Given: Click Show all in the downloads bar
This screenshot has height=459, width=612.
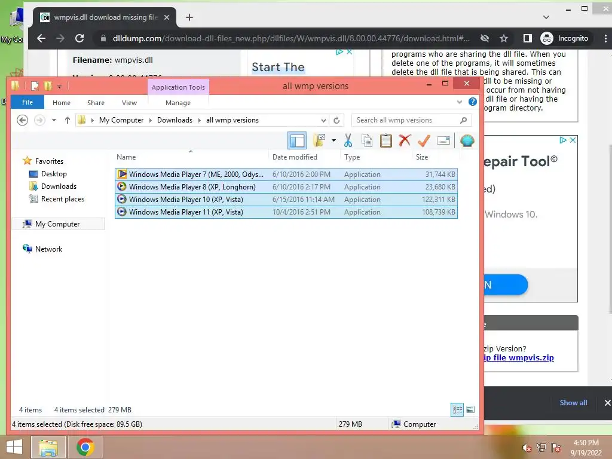Looking at the screenshot, I should [573, 402].
